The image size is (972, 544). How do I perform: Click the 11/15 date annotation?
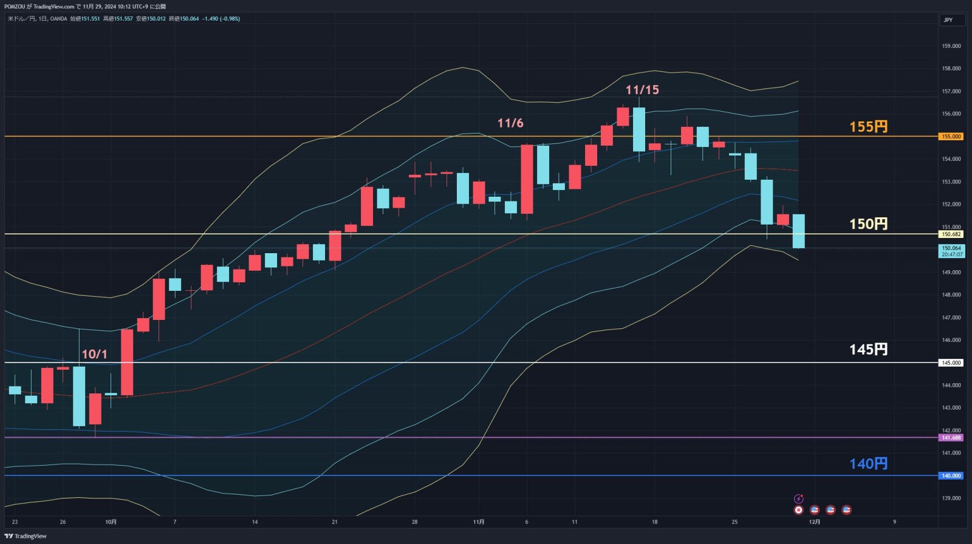tap(642, 90)
